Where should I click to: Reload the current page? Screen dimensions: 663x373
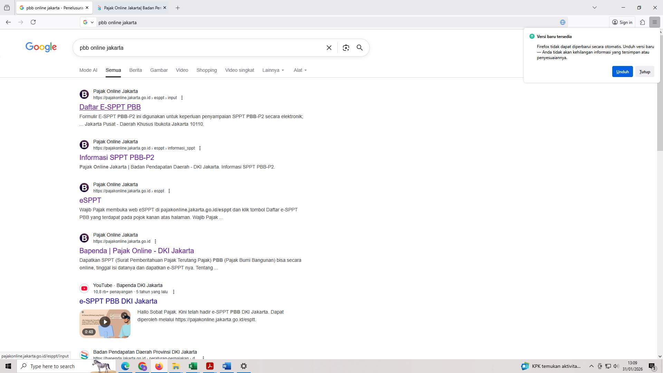(x=33, y=22)
